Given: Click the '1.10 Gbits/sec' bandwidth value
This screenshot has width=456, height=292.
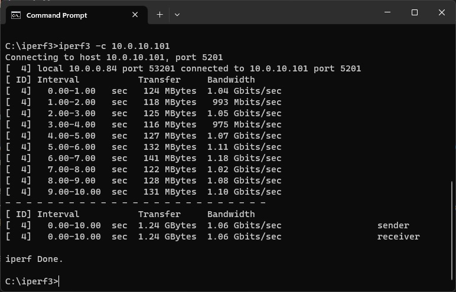Looking at the screenshot, I should point(245,192).
